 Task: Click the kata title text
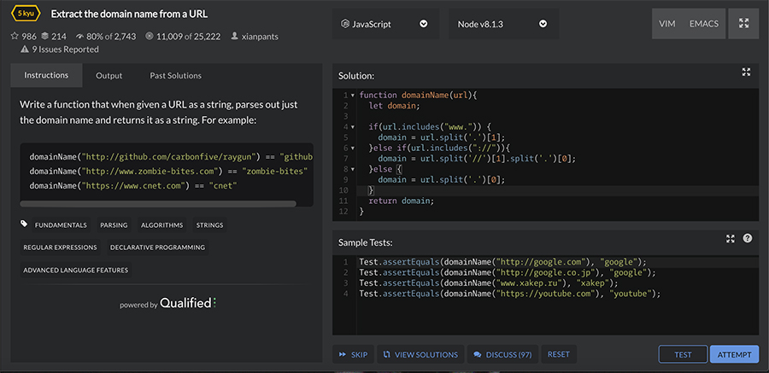click(x=129, y=14)
